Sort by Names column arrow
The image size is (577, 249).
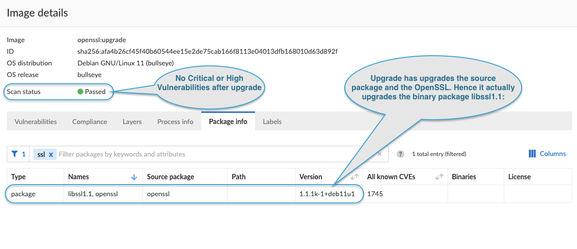click(134, 177)
